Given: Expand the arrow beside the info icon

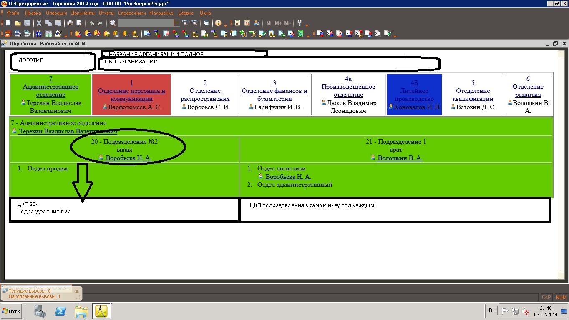Looking at the screenshot, I should coord(225,25).
